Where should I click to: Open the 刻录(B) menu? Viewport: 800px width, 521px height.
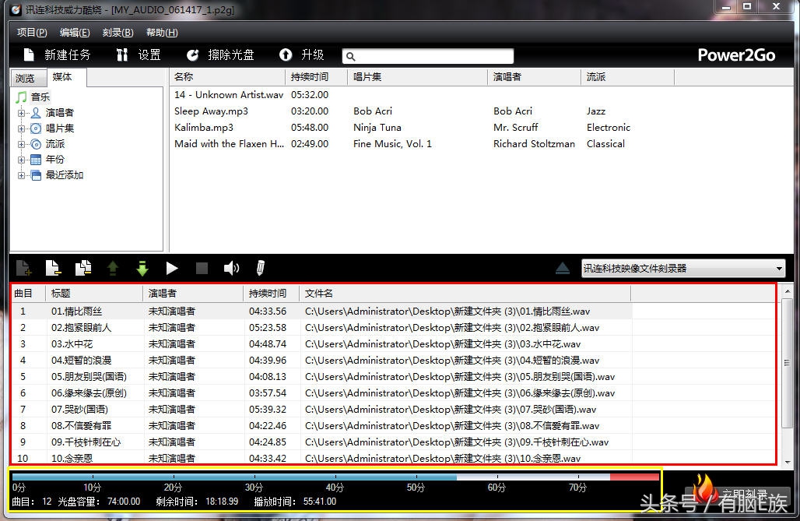tap(117, 32)
